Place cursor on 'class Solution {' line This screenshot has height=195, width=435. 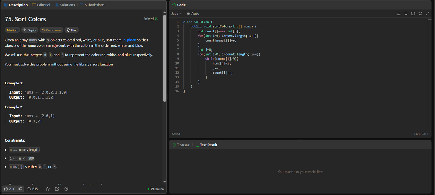(198, 22)
